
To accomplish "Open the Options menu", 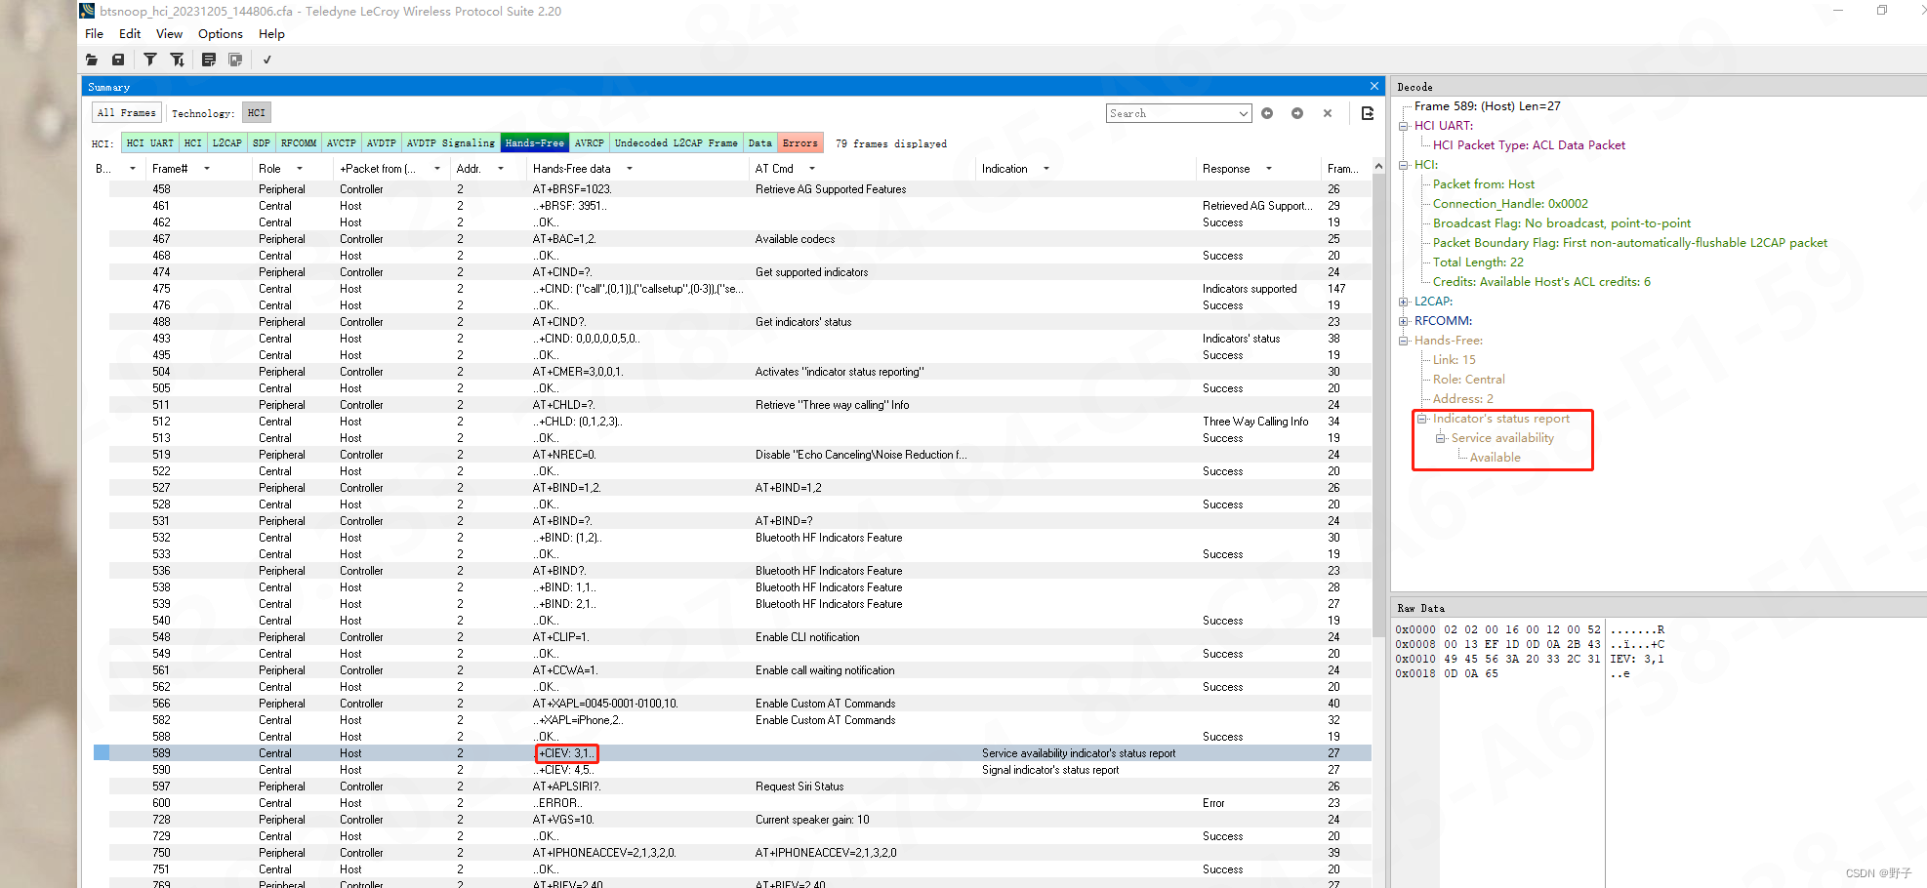I will 219,33.
